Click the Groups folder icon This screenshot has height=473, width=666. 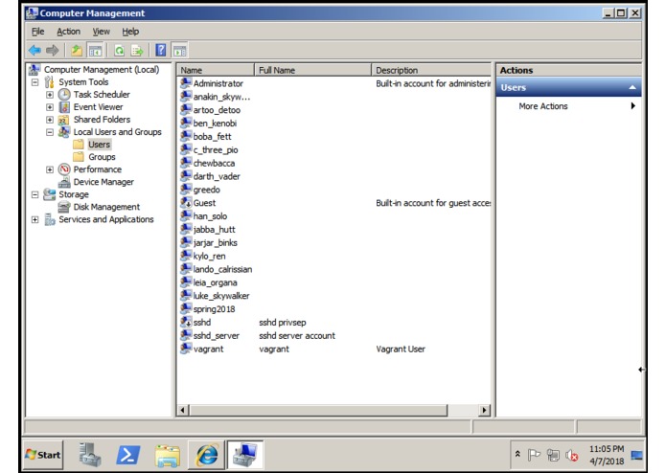tap(79, 157)
